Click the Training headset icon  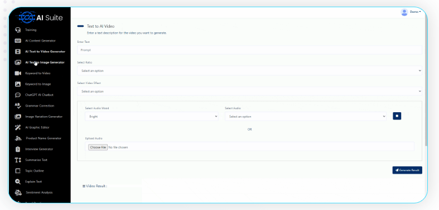click(x=18, y=30)
